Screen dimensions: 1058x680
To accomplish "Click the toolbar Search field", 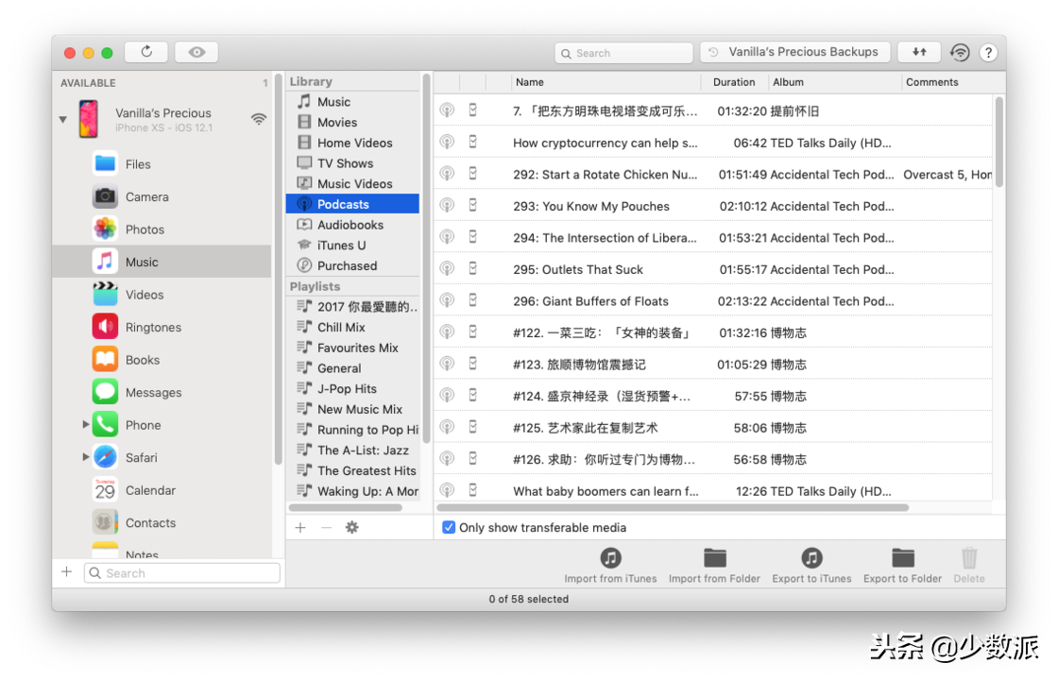I will [x=623, y=53].
